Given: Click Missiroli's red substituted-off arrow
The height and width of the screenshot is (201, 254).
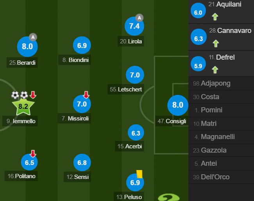Looking at the screenshot, I should coord(86,95).
